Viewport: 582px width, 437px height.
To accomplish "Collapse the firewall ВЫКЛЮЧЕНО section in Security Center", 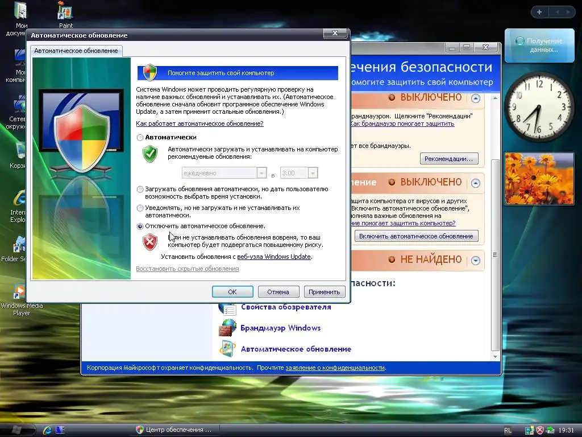I will pyautogui.click(x=476, y=98).
